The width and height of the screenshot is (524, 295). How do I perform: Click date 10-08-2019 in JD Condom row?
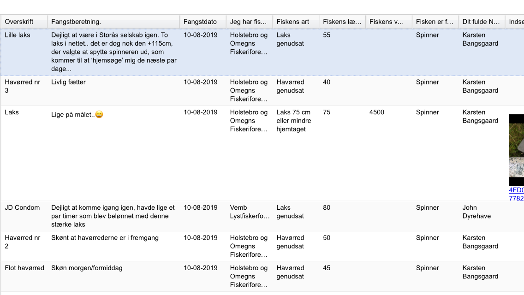(x=201, y=207)
